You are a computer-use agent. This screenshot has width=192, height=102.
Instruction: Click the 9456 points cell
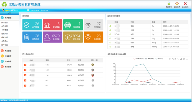coord(69,80)
